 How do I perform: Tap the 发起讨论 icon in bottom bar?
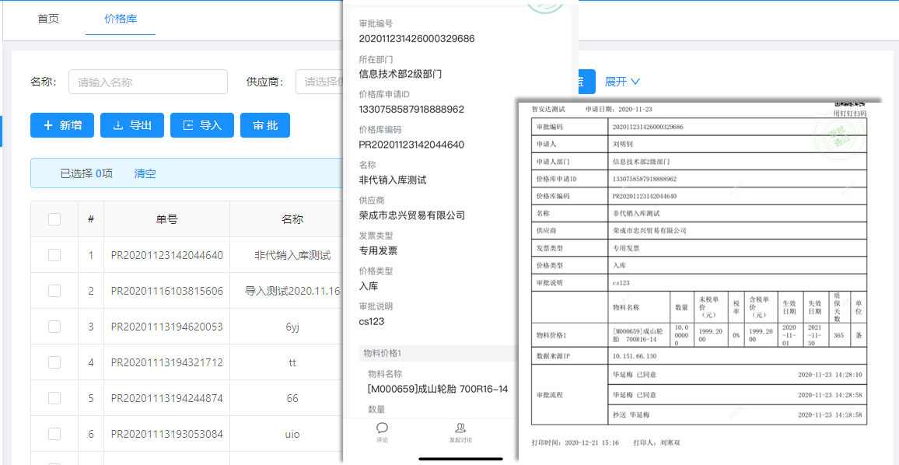(460, 428)
